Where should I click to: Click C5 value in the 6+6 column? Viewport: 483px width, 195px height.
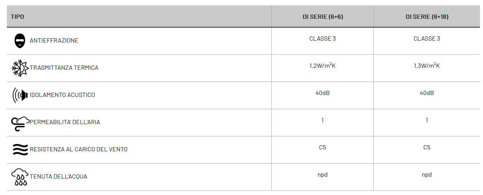tap(323, 147)
